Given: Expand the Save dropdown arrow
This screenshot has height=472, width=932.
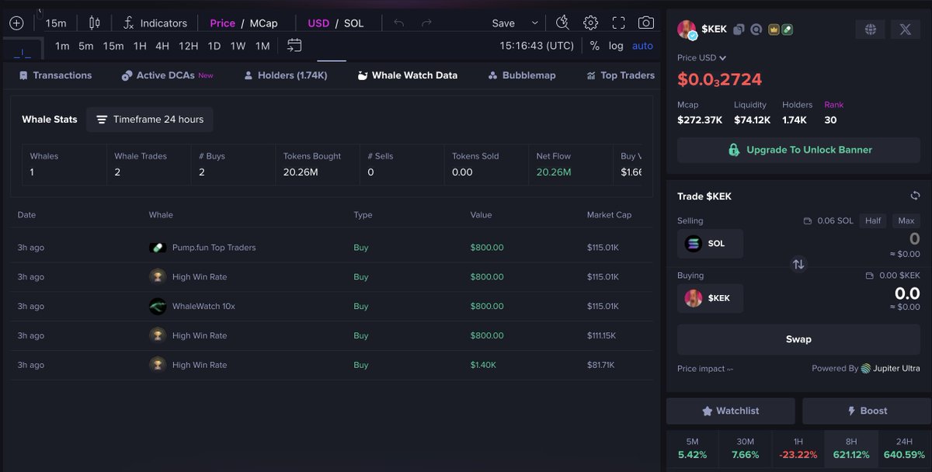Looking at the screenshot, I should point(534,23).
